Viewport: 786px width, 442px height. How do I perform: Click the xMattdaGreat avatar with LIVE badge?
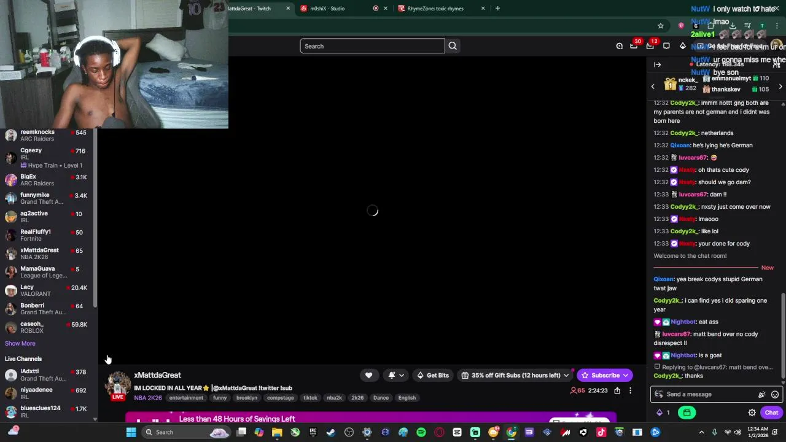(118, 386)
